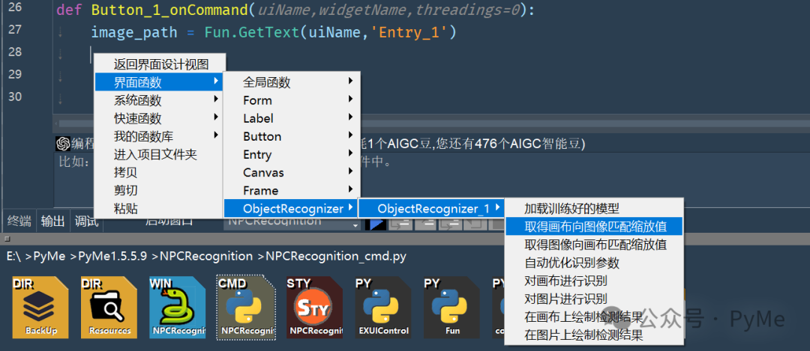Select 自动优化识别参数 function
Screen dimensions: 810x351
[594, 263]
